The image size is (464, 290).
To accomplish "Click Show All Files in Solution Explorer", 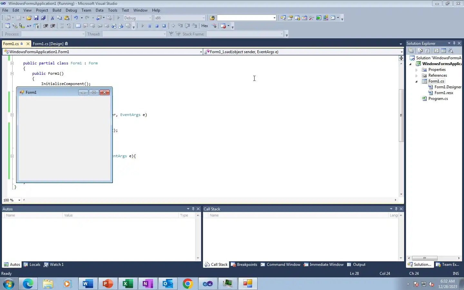I will pos(420,51).
